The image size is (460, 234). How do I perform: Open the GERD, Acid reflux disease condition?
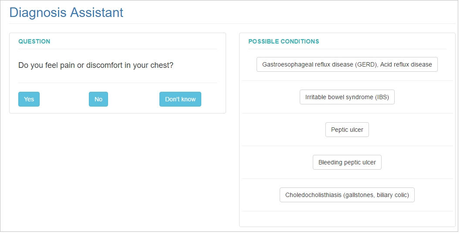[347, 64]
